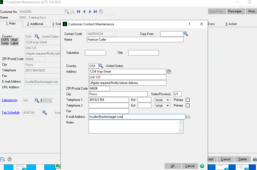Open the Copy From lookup icon

[186, 34]
